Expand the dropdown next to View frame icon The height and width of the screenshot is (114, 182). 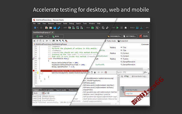coord(100,28)
